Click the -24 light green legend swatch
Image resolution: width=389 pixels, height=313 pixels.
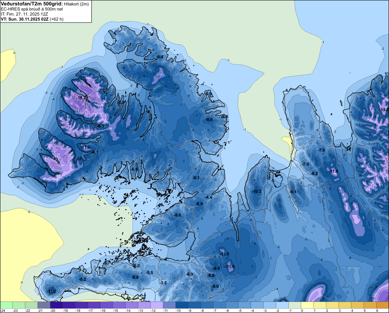(x=6, y=305)
